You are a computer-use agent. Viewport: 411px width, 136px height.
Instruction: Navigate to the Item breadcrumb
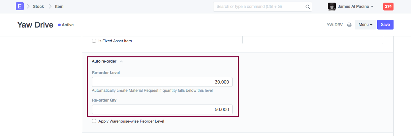click(x=59, y=7)
